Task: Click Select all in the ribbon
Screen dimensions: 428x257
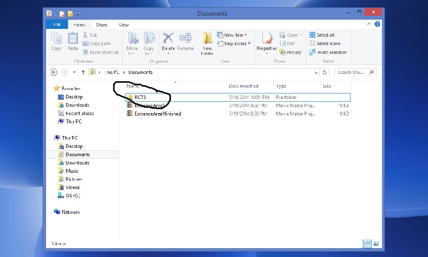Action: click(322, 35)
